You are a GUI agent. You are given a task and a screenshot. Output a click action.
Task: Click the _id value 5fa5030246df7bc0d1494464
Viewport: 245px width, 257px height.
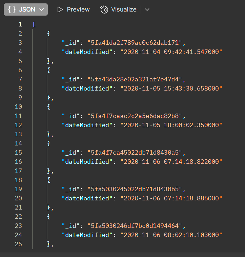(135, 226)
